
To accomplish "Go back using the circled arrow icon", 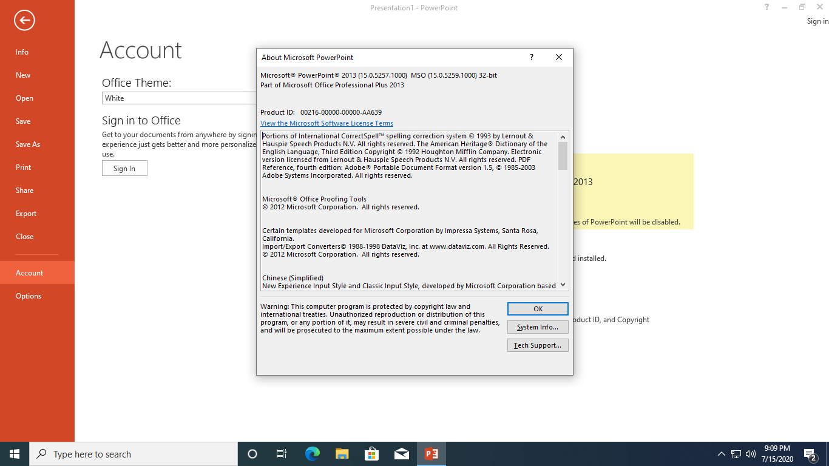I will 24,21.
